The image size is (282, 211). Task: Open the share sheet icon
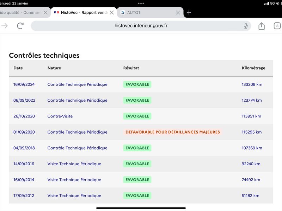coord(262,26)
